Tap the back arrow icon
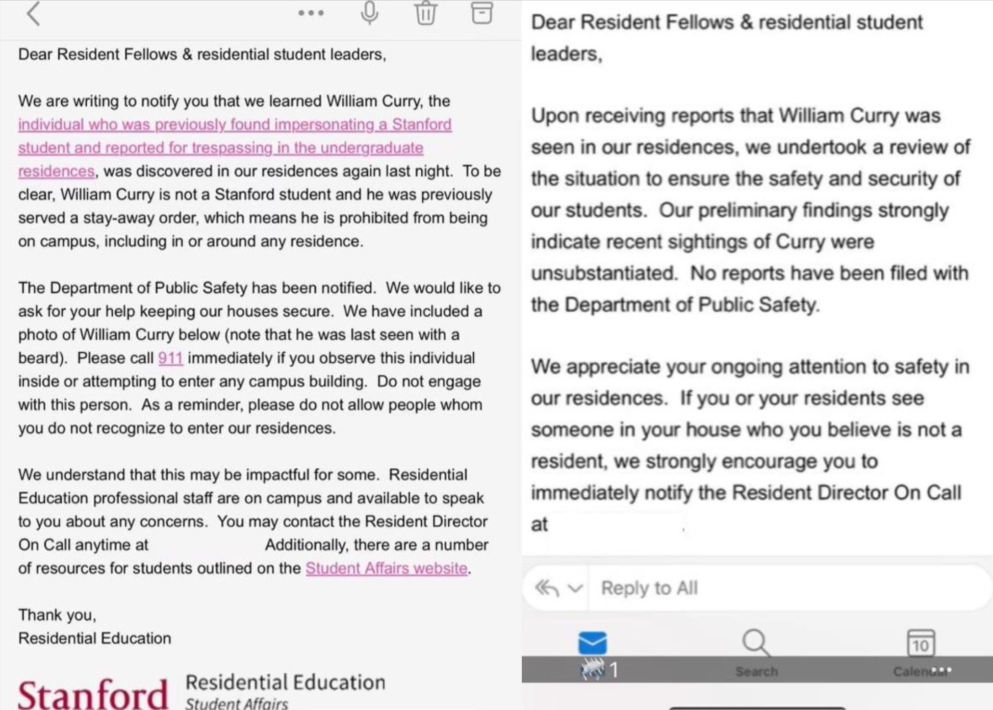Viewport: 993px width, 710px height. point(34,13)
